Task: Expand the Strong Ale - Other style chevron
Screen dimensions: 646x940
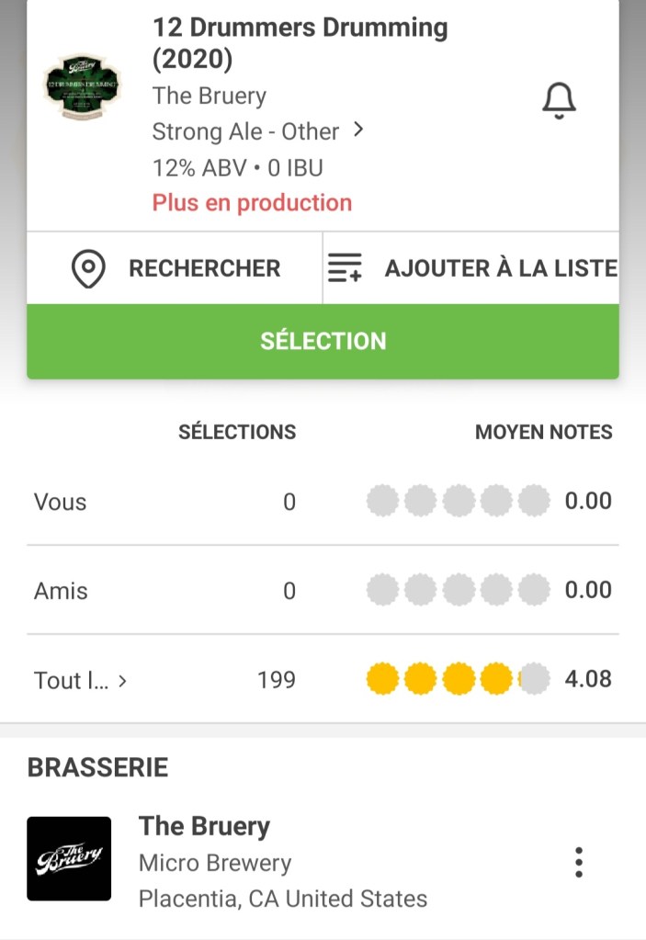Action: (358, 130)
